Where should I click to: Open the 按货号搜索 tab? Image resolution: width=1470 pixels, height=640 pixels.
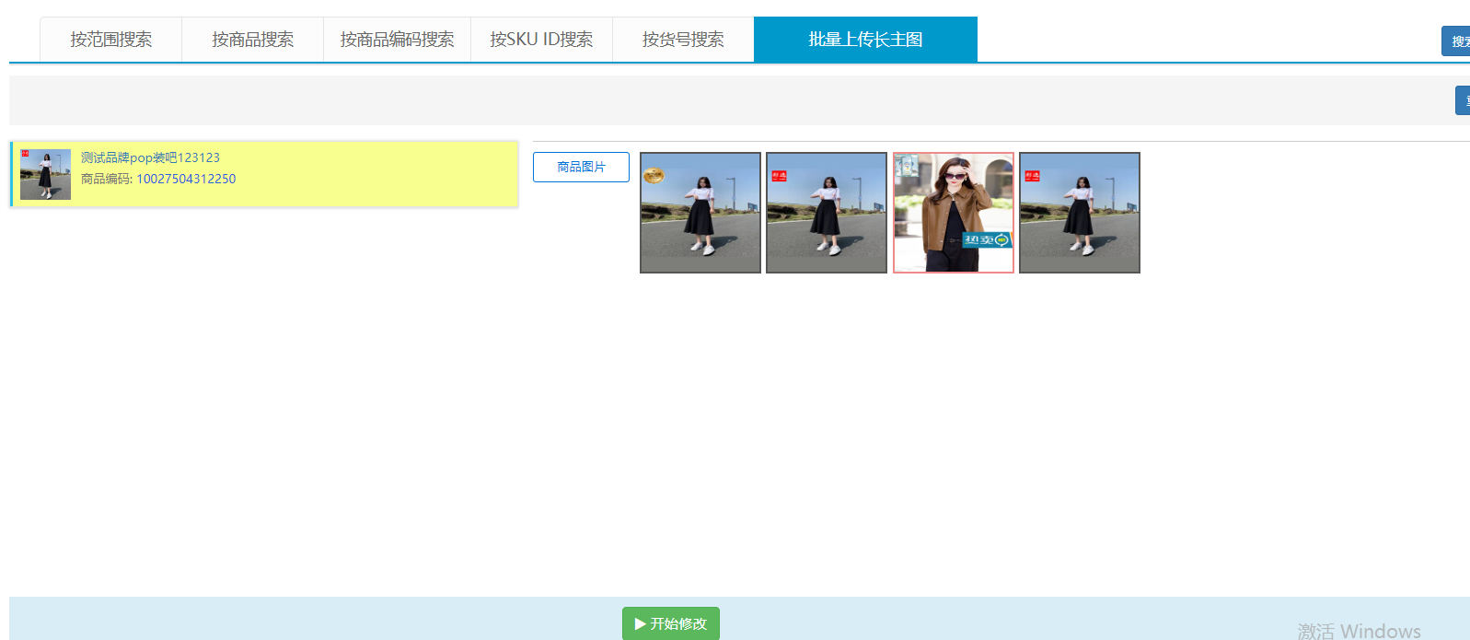click(x=683, y=40)
